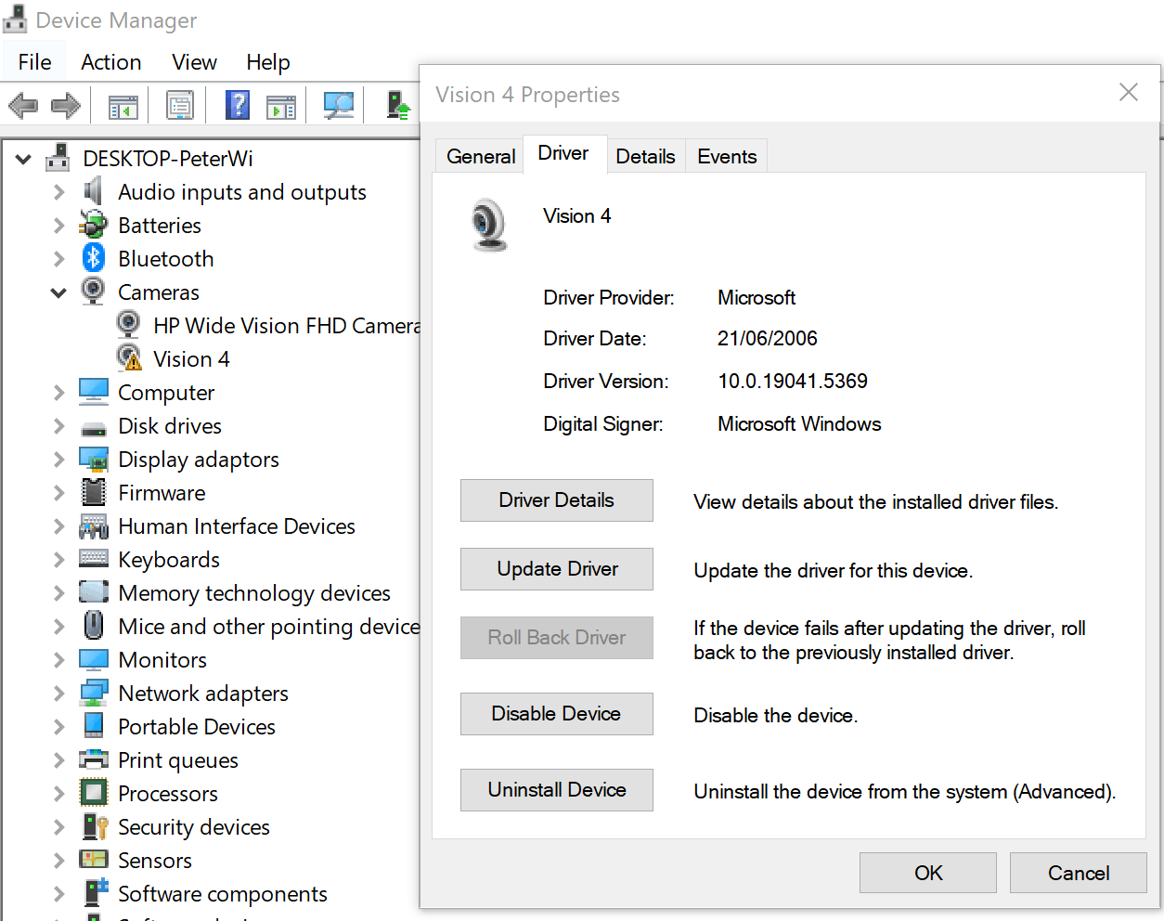Click Cancel in Vision 4 Properties
1164x921 pixels.
(x=1079, y=873)
